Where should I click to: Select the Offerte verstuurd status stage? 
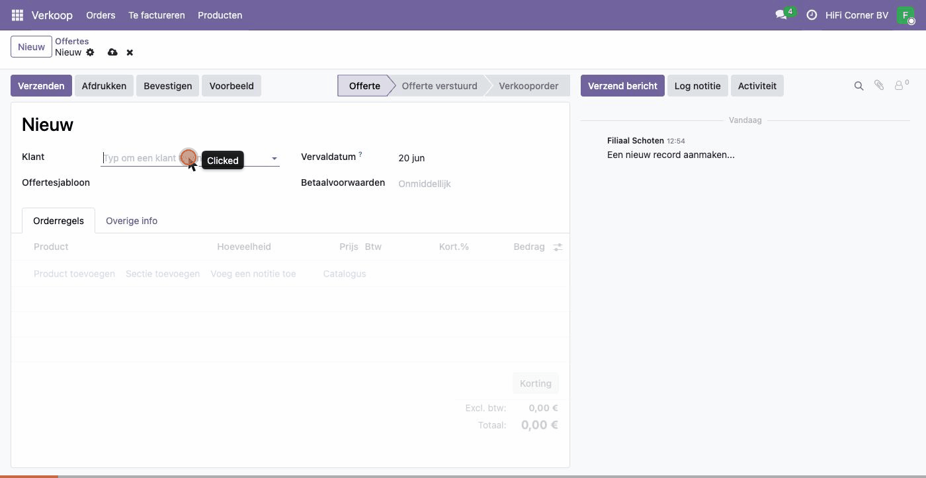pos(439,86)
